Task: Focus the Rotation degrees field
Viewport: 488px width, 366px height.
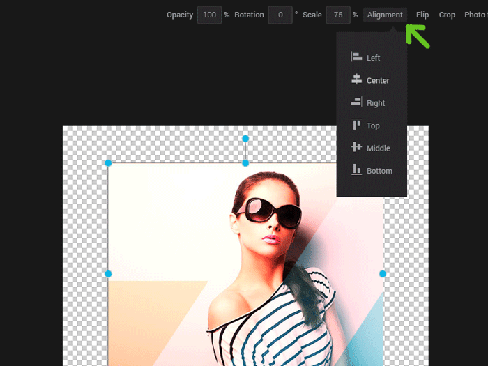Action: [280, 15]
